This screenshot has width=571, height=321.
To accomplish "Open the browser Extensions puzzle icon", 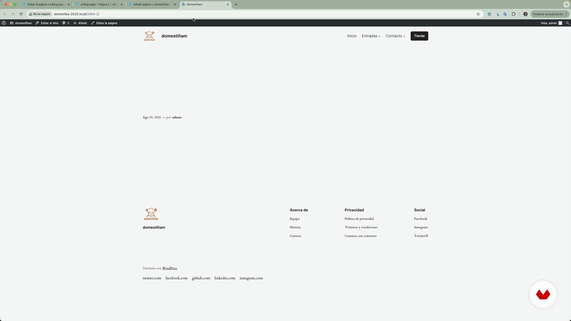I will click(x=514, y=14).
